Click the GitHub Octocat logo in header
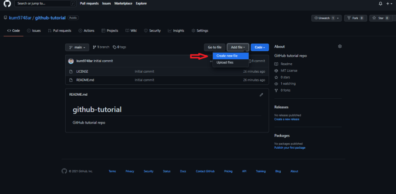396x194 pixels. coord(7,4)
